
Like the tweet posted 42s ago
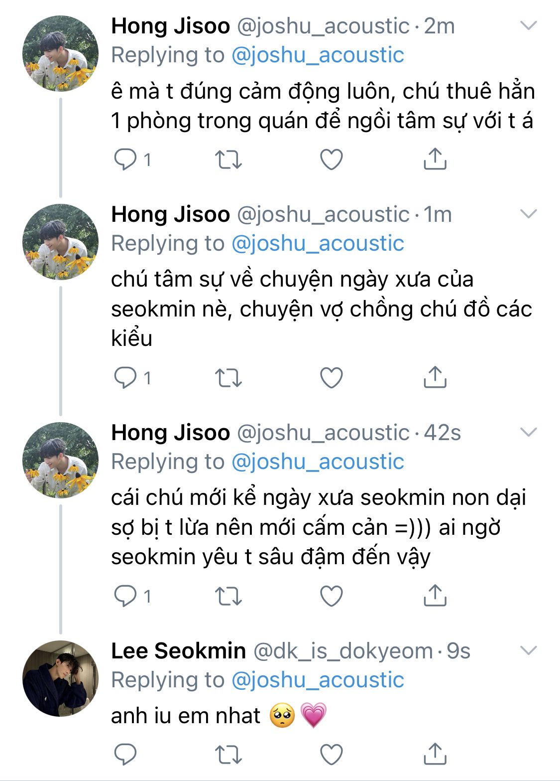[332, 596]
